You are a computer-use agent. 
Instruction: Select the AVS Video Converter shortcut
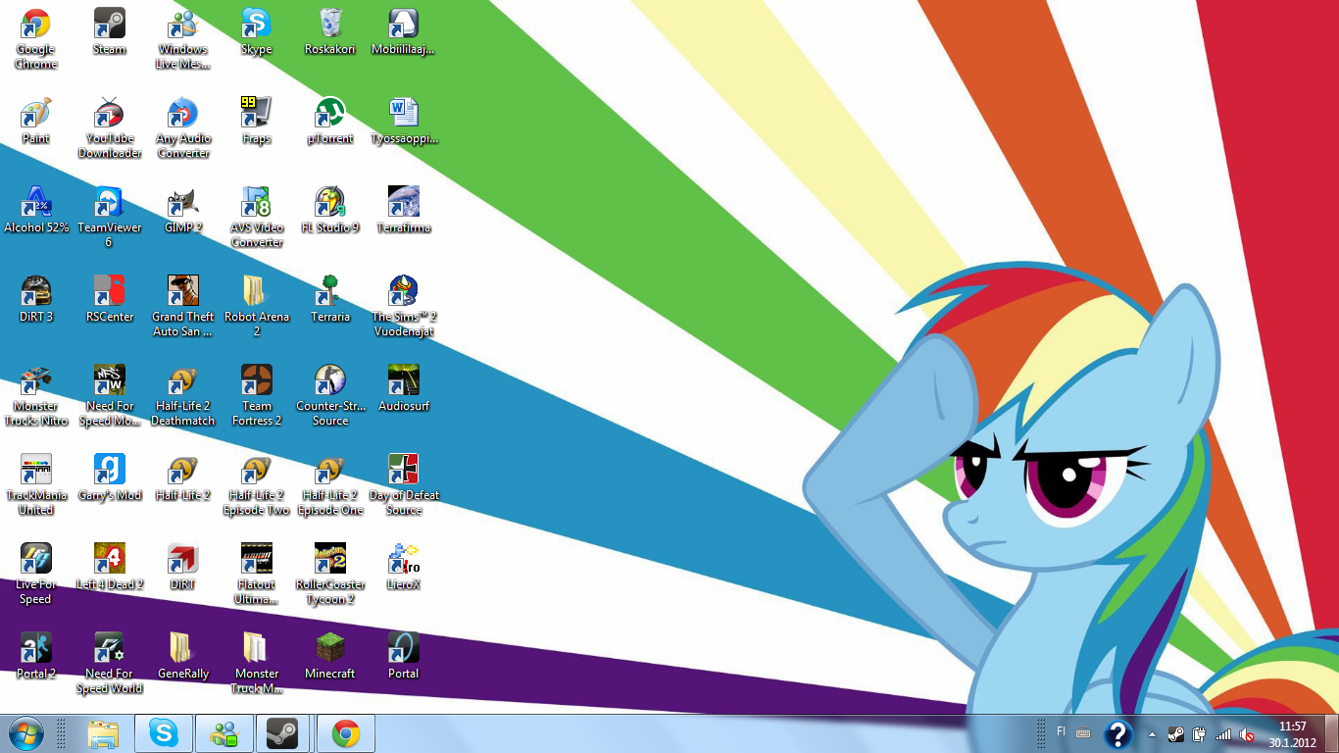[257, 218]
